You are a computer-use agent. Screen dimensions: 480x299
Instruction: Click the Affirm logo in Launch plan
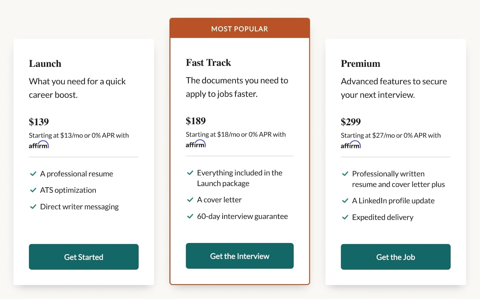pos(39,145)
